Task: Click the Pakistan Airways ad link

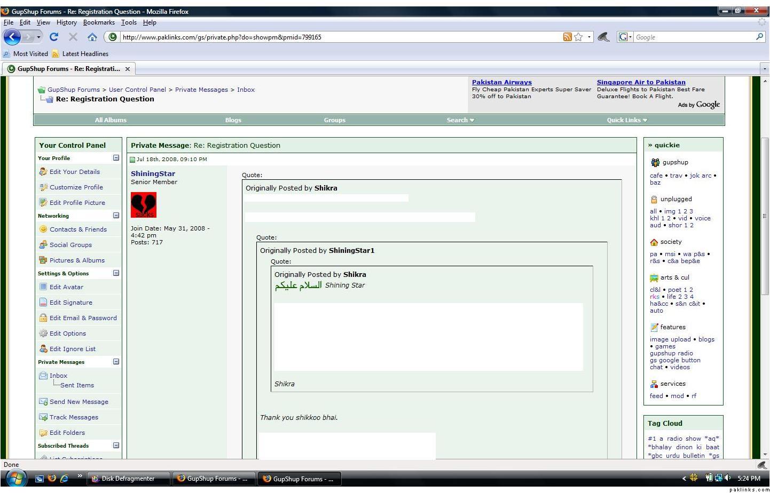Action: point(501,82)
